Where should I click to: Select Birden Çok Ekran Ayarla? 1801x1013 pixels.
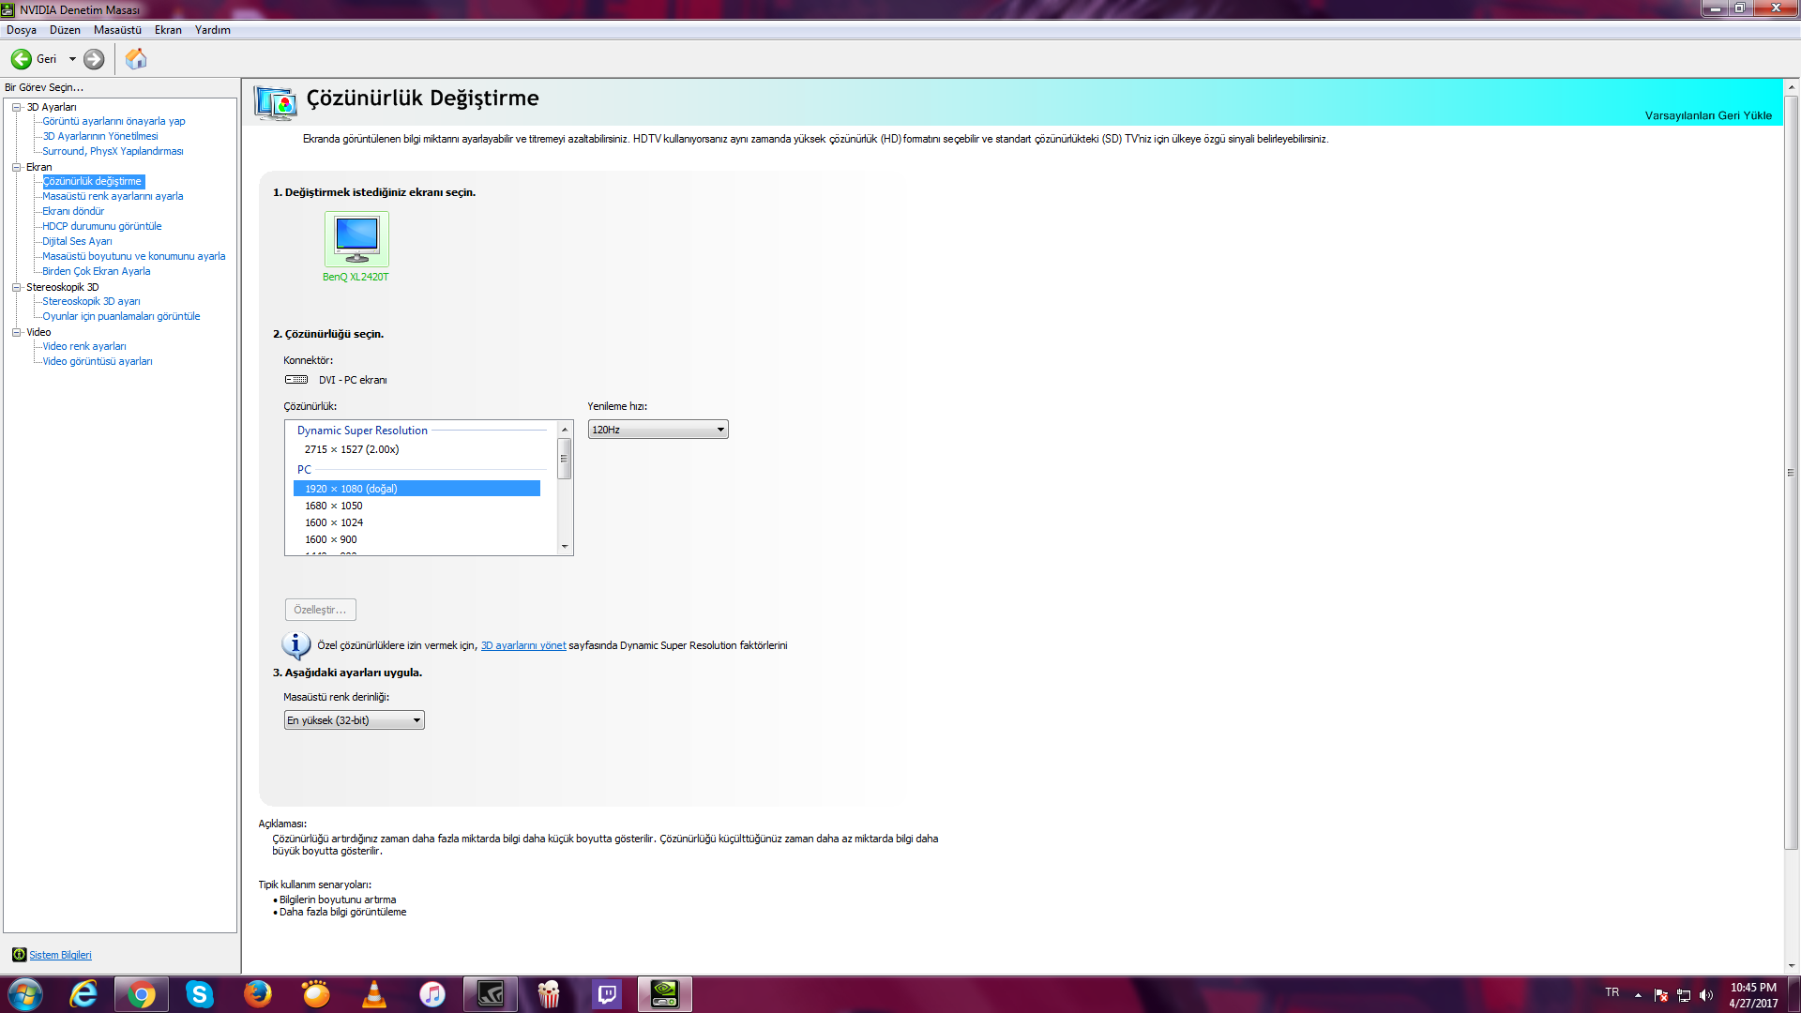point(96,271)
